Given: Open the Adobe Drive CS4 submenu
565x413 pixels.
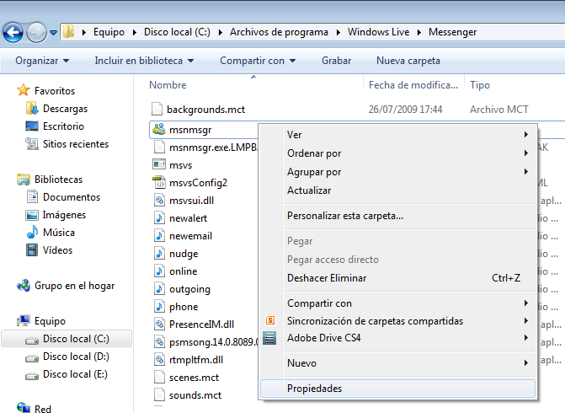Looking at the screenshot, I should tap(397, 338).
